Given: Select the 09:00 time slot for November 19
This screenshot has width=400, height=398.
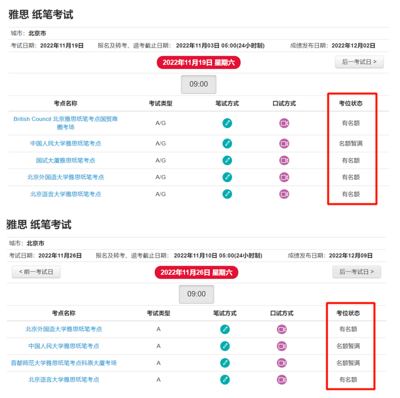Looking at the screenshot, I should pyautogui.click(x=198, y=84).
